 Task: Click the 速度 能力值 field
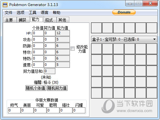click(x=63, y=65)
